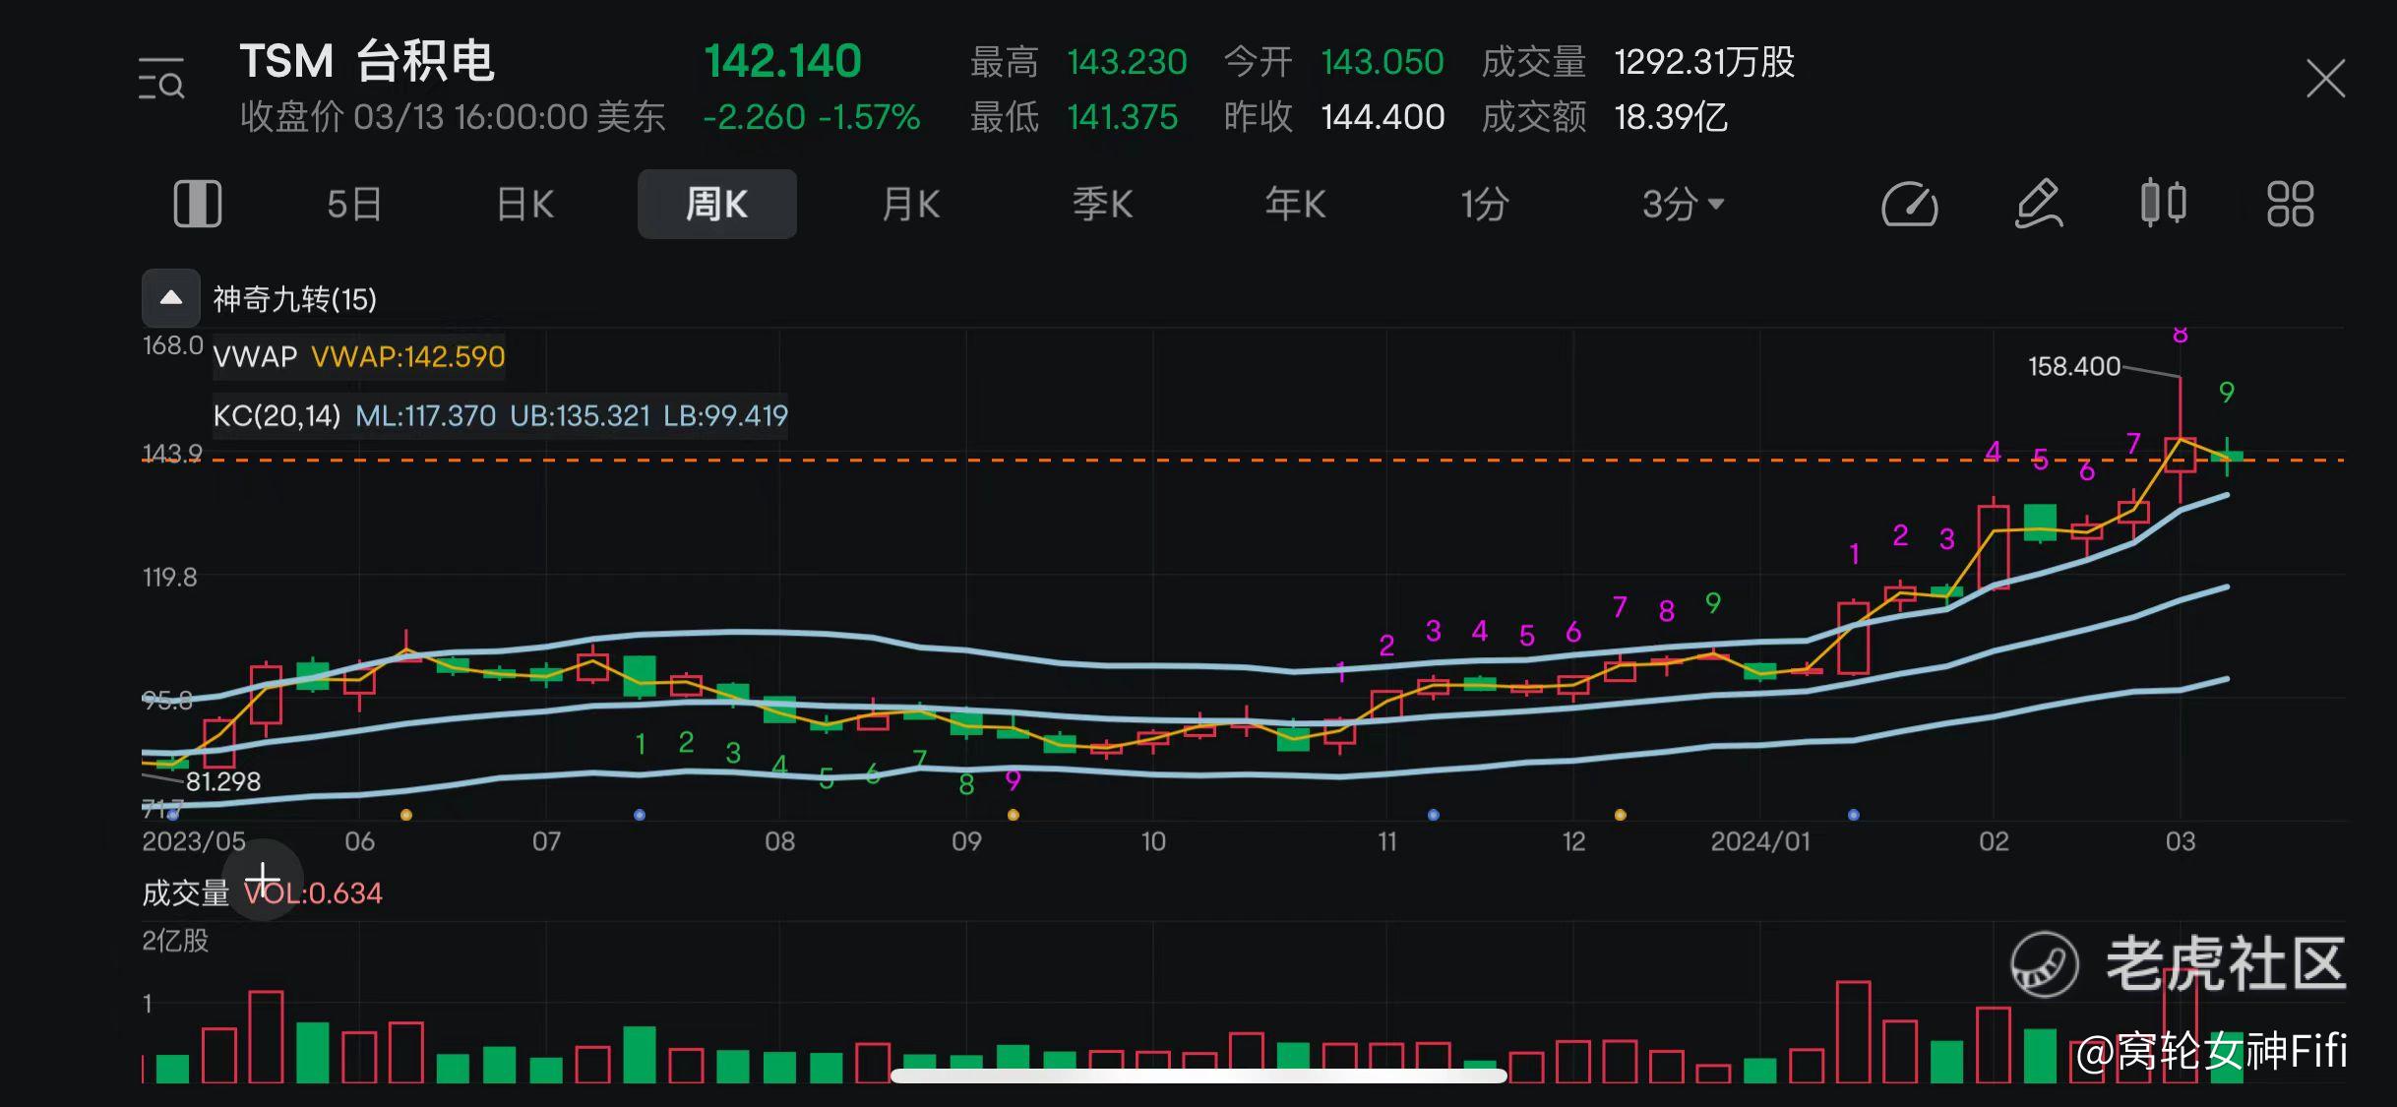Click the 143.9 price axis label

click(x=172, y=453)
